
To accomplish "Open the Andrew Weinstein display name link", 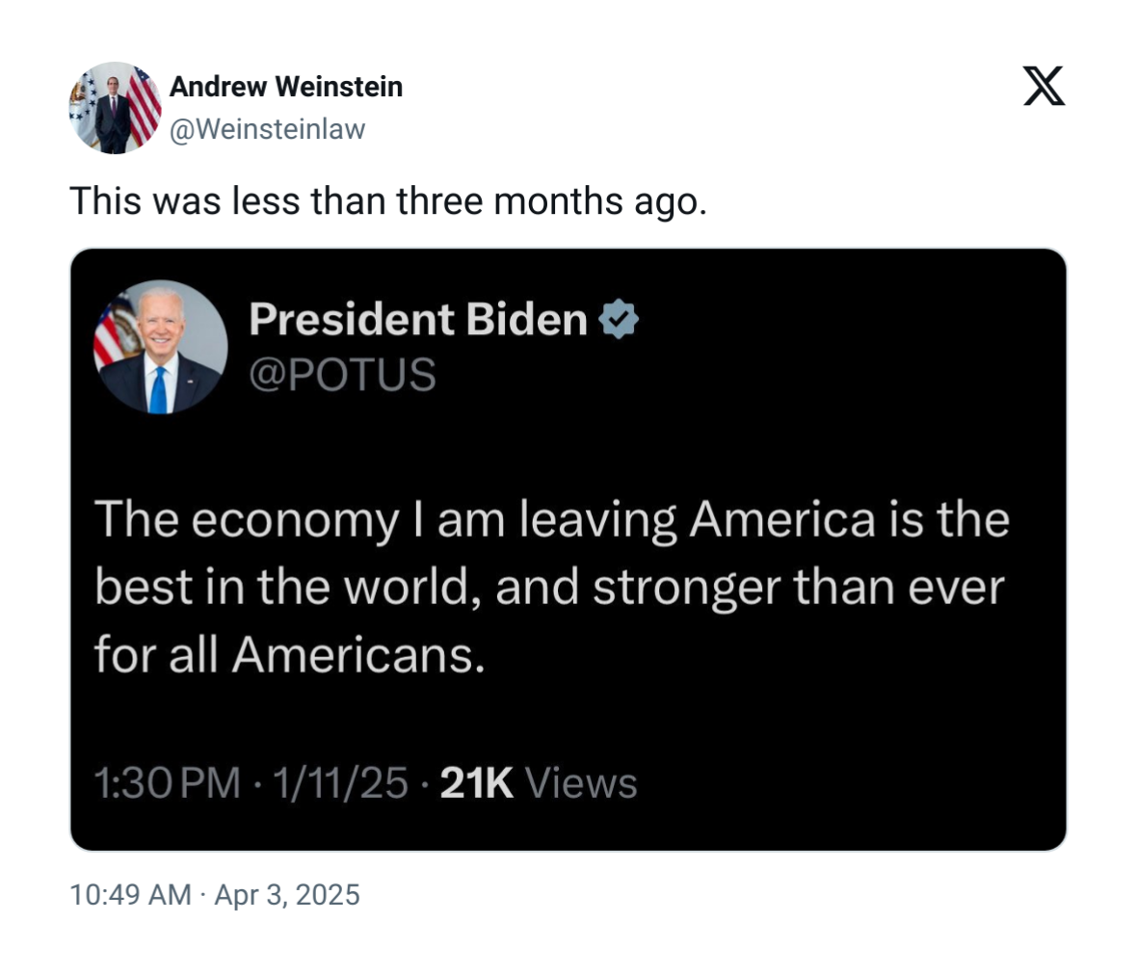I will pyautogui.click(x=286, y=87).
